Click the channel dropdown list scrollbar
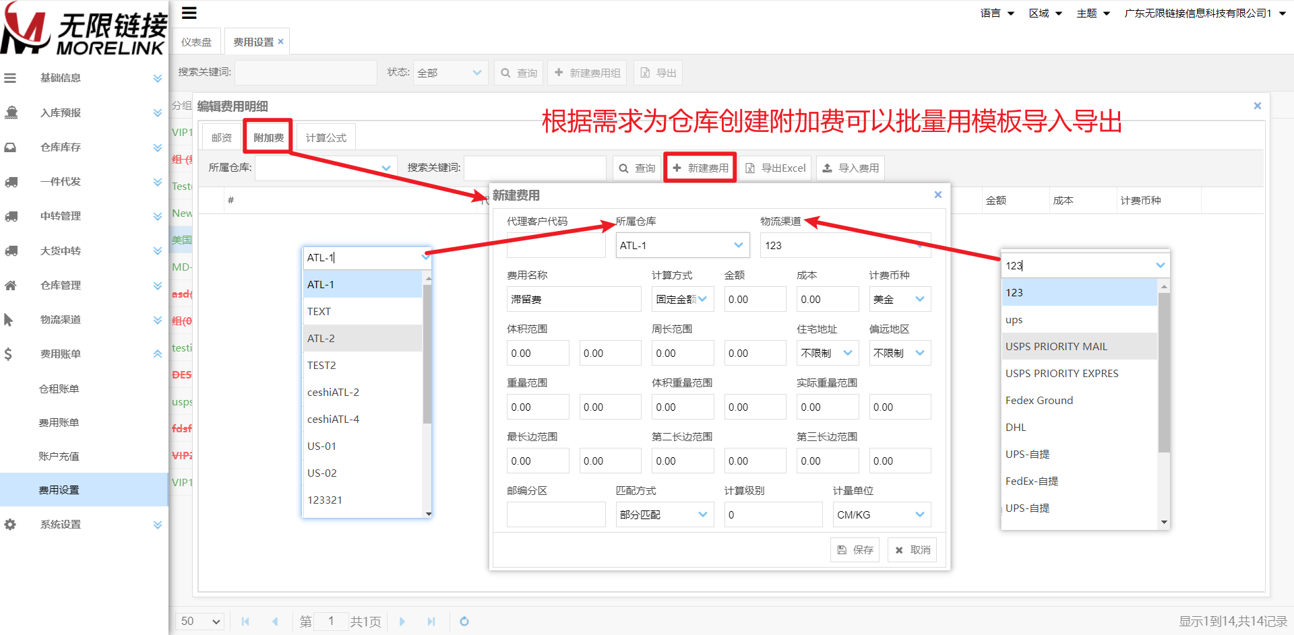This screenshot has height=635, width=1294. coord(1164,372)
